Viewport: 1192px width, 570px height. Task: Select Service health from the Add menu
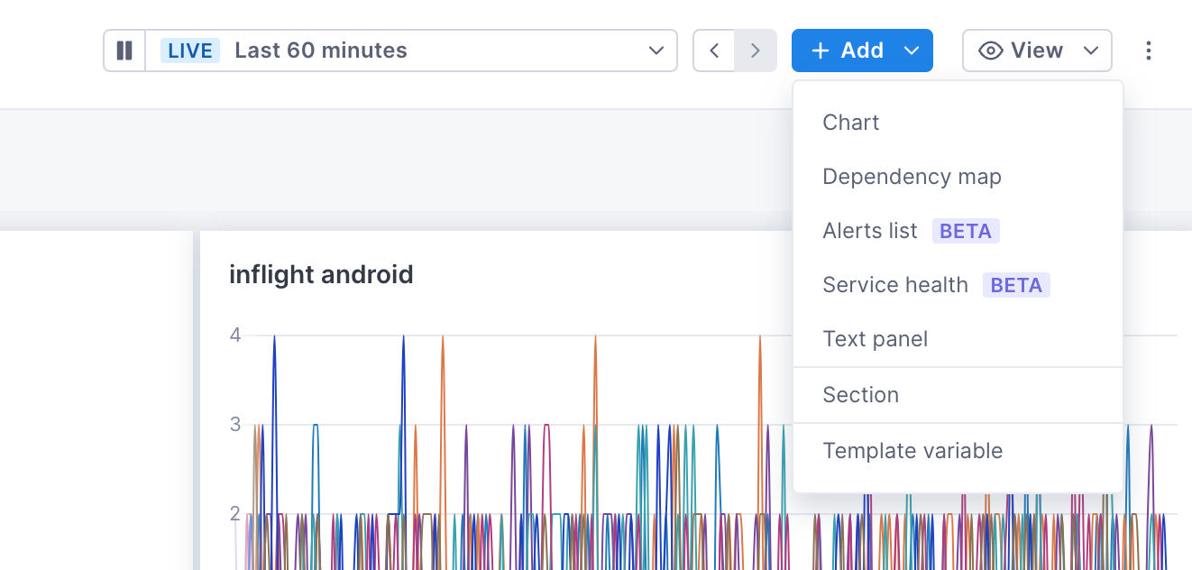click(895, 284)
